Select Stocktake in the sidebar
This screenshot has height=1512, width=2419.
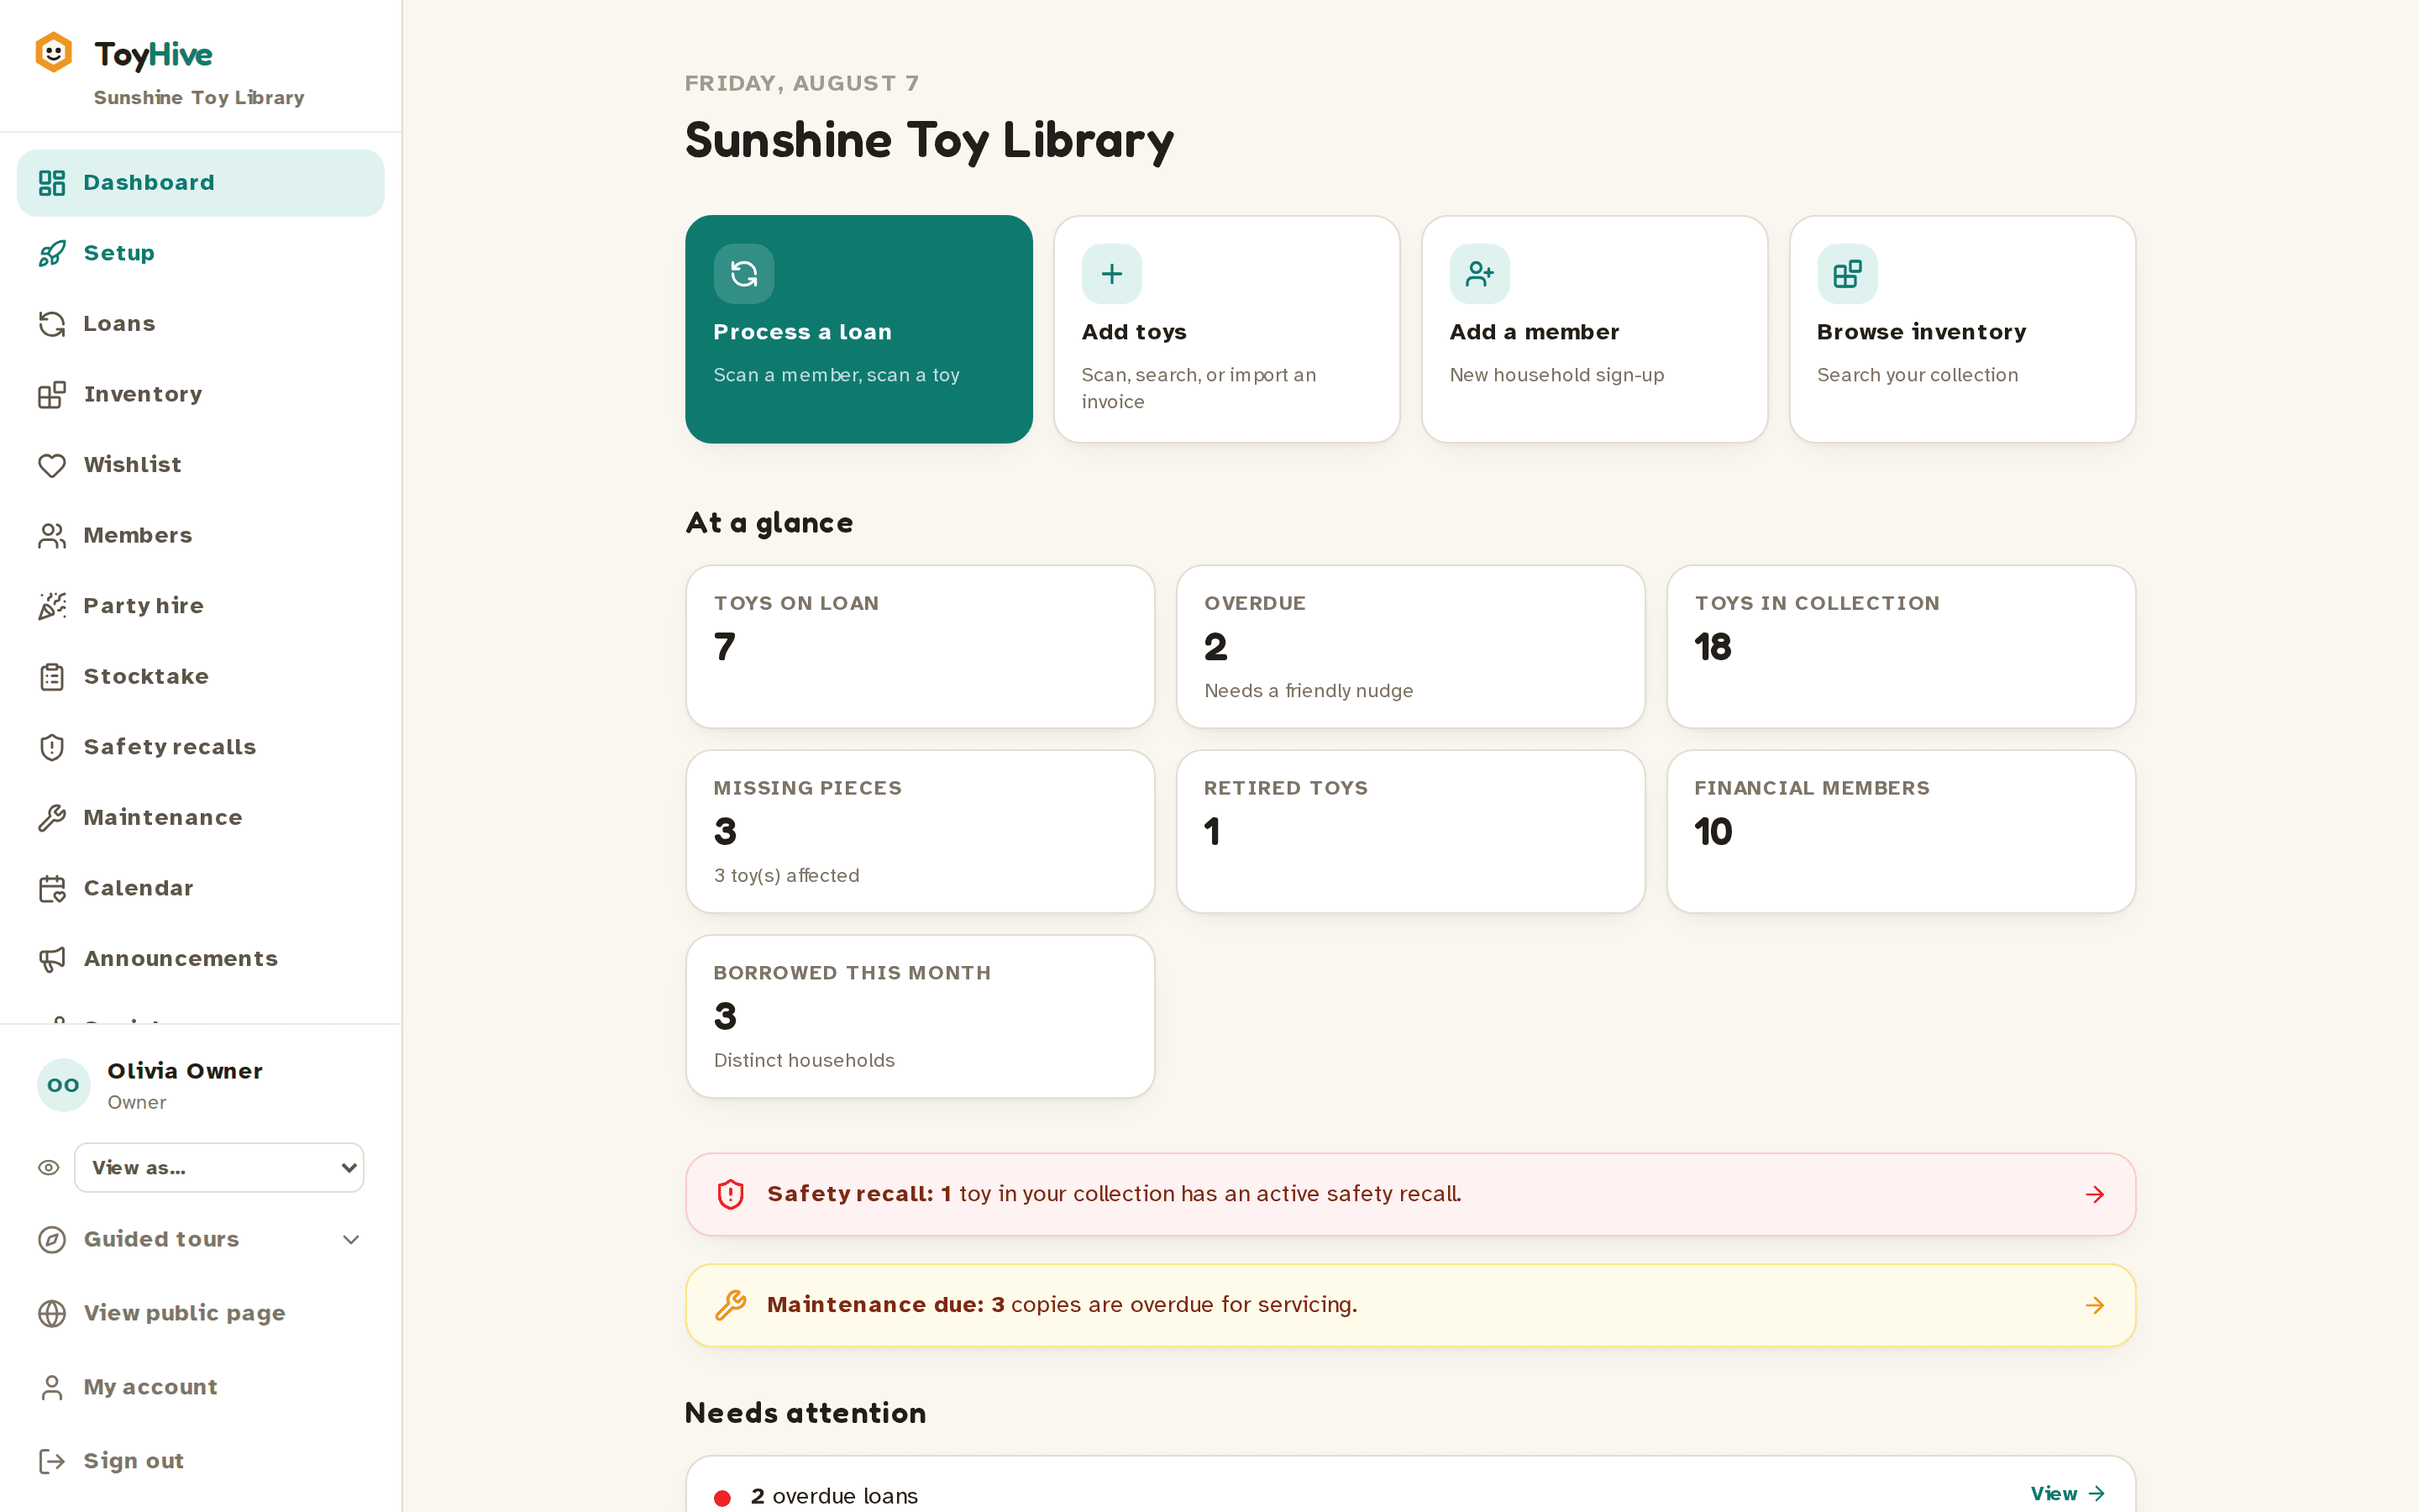tap(200, 677)
